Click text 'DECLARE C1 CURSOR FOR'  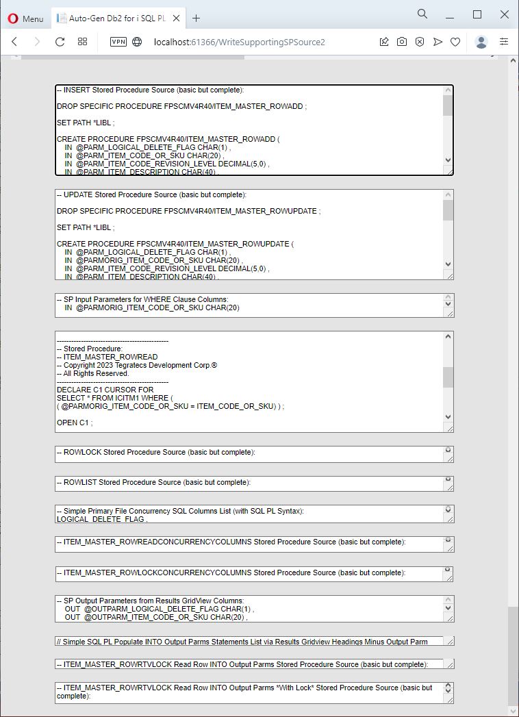(x=105, y=390)
